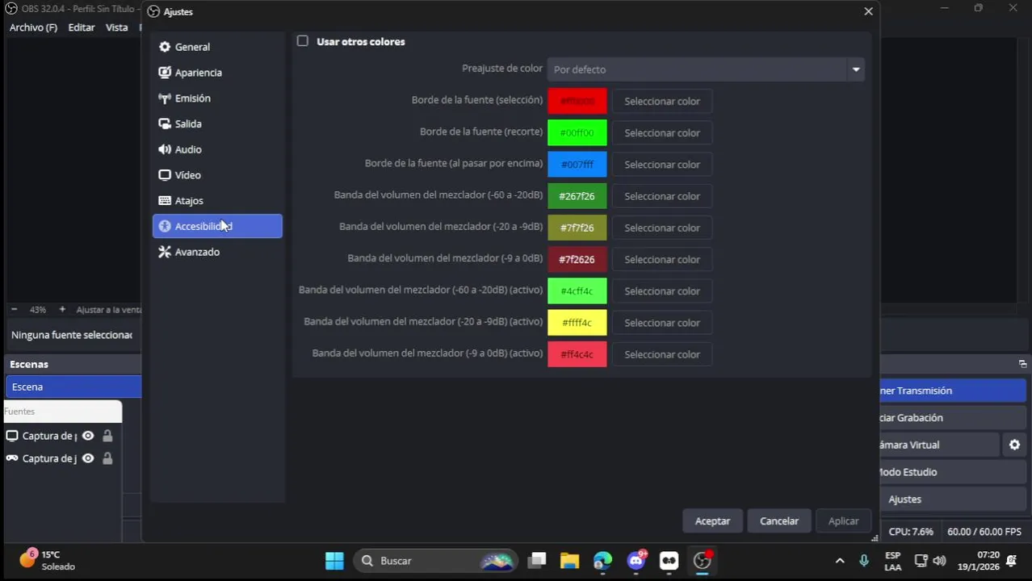Switch to the Salida settings tab
This screenshot has width=1032, height=581.
click(217, 124)
